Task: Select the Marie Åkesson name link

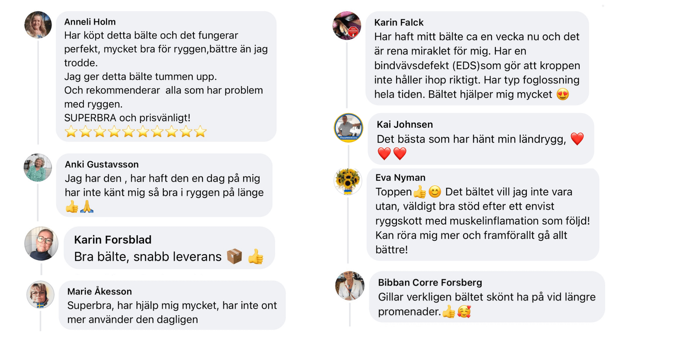Action: pos(99,292)
